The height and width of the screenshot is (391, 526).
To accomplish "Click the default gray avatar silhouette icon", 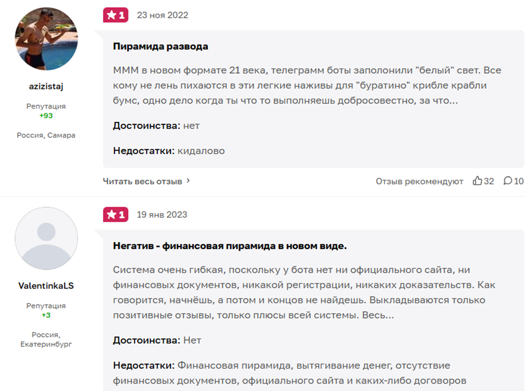I will 46,238.
